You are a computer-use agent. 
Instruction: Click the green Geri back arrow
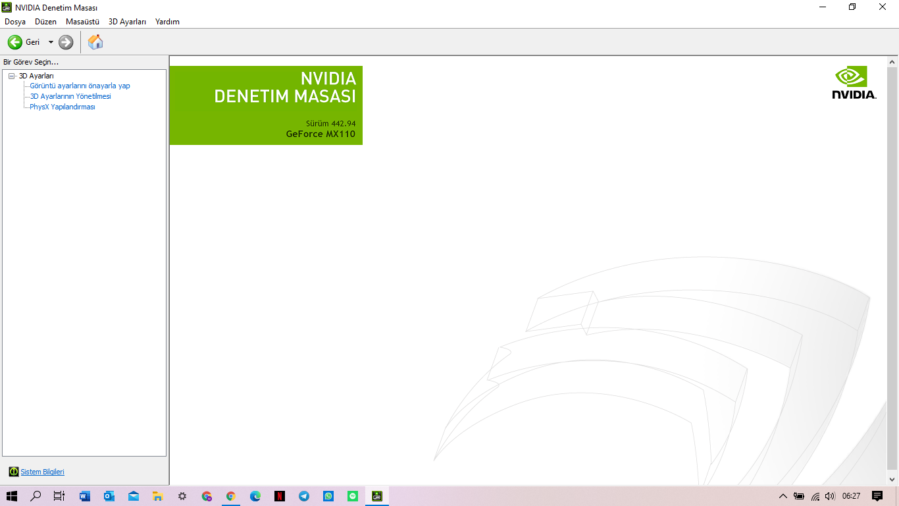tap(14, 42)
